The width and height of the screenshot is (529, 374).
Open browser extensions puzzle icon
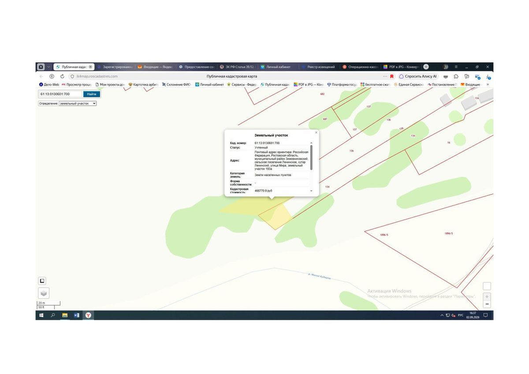[x=456, y=76]
